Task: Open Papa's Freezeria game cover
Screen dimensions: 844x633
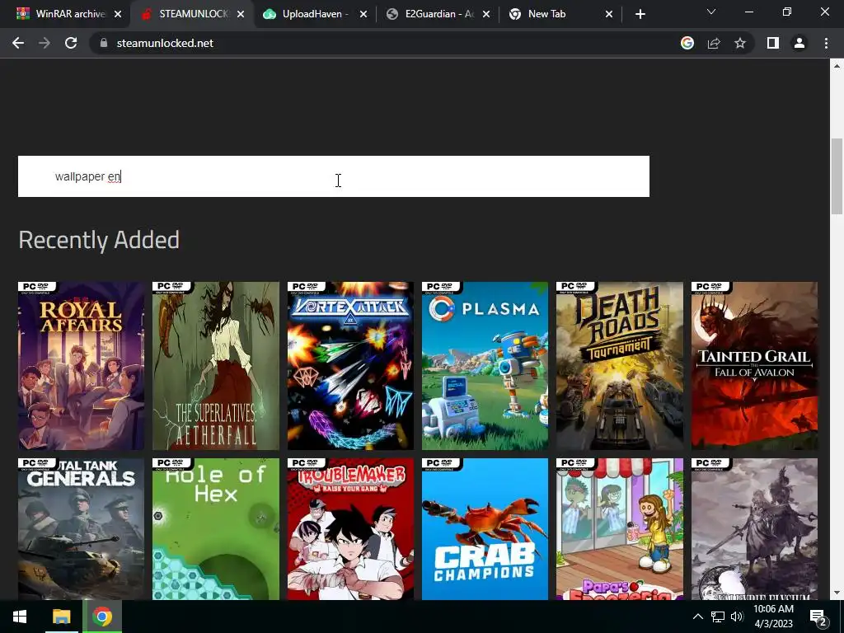Action: pos(620,528)
